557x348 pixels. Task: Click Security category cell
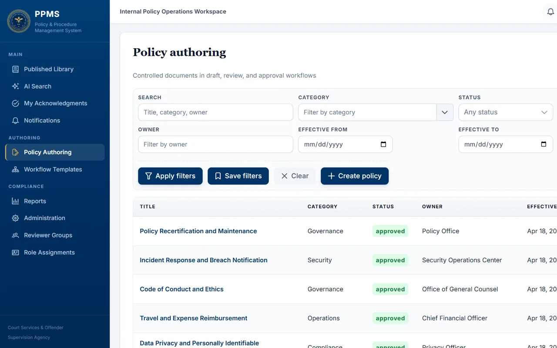point(319,260)
